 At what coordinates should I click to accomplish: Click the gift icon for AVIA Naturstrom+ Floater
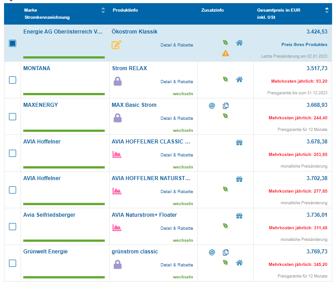(x=239, y=216)
